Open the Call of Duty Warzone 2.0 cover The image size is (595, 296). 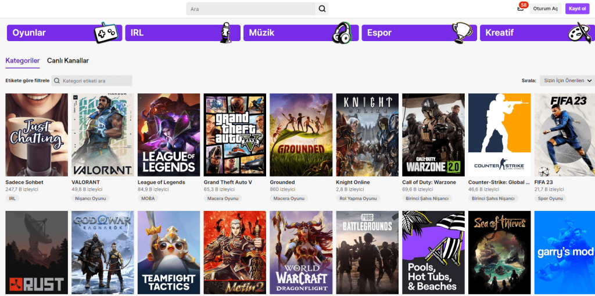[433, 135]
